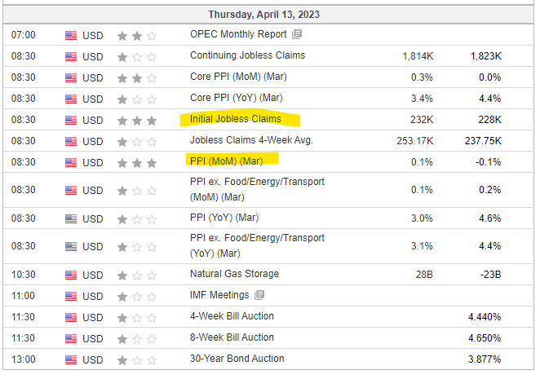Open the IMF Meetings document icon

259,295
